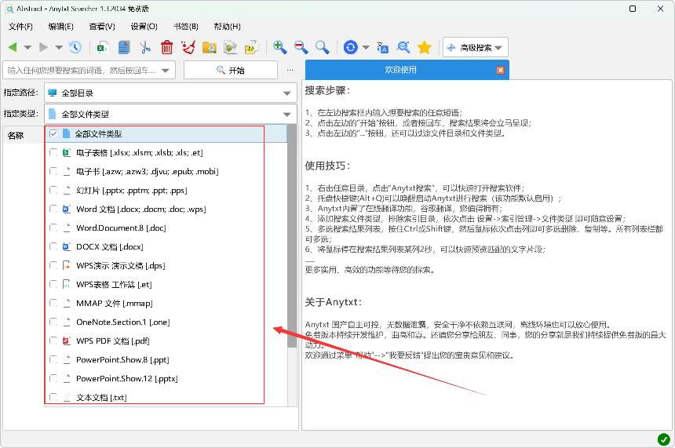Open the 帮助(H) menu

click(x=228, y=27)
